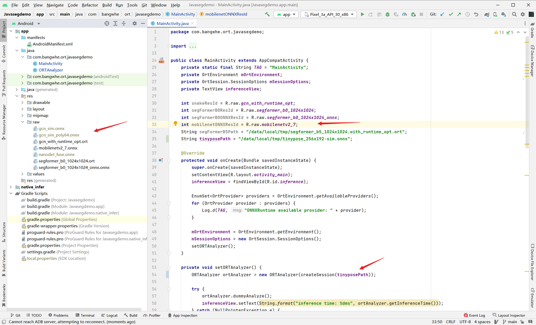536x325 pixels.
Task: Hide the Project panel with minus icon
Action: [x=143, y=23]
